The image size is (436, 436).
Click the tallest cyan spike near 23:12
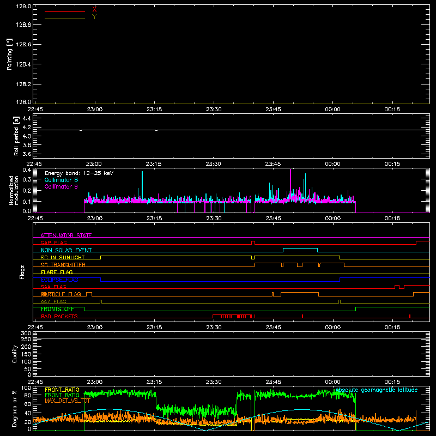[142, 185]
